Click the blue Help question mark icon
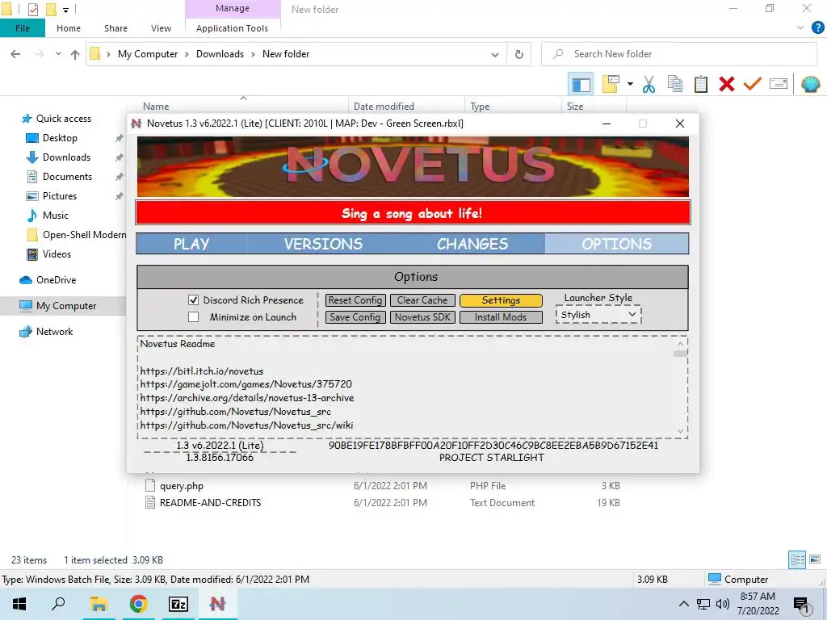Screen dimensions: 827x620 pyautogui.click(x=817, y=28)
